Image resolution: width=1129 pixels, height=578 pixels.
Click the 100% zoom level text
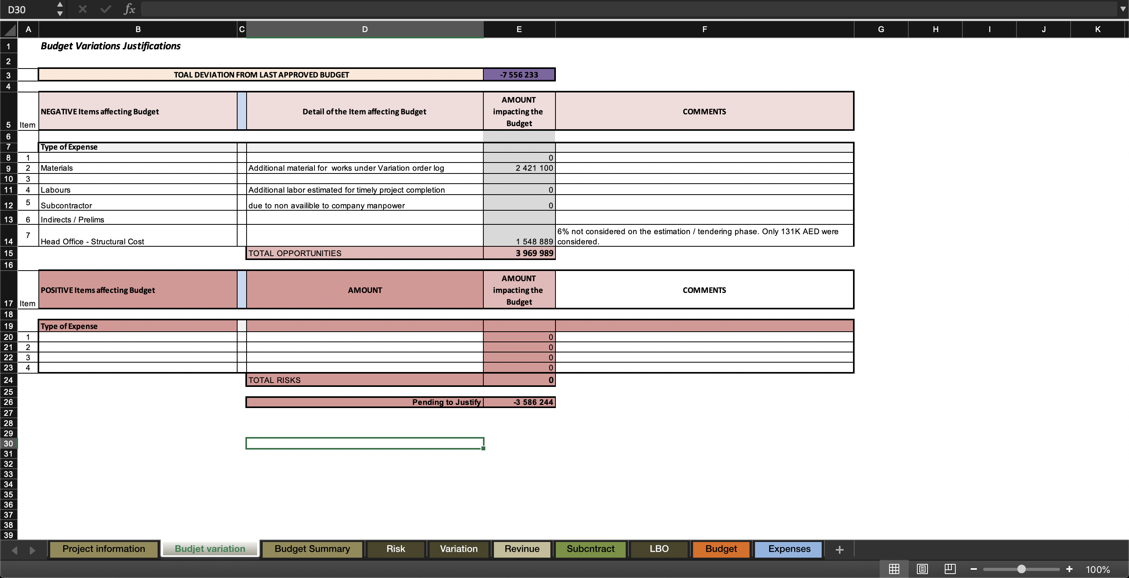tap(1098, 569)
